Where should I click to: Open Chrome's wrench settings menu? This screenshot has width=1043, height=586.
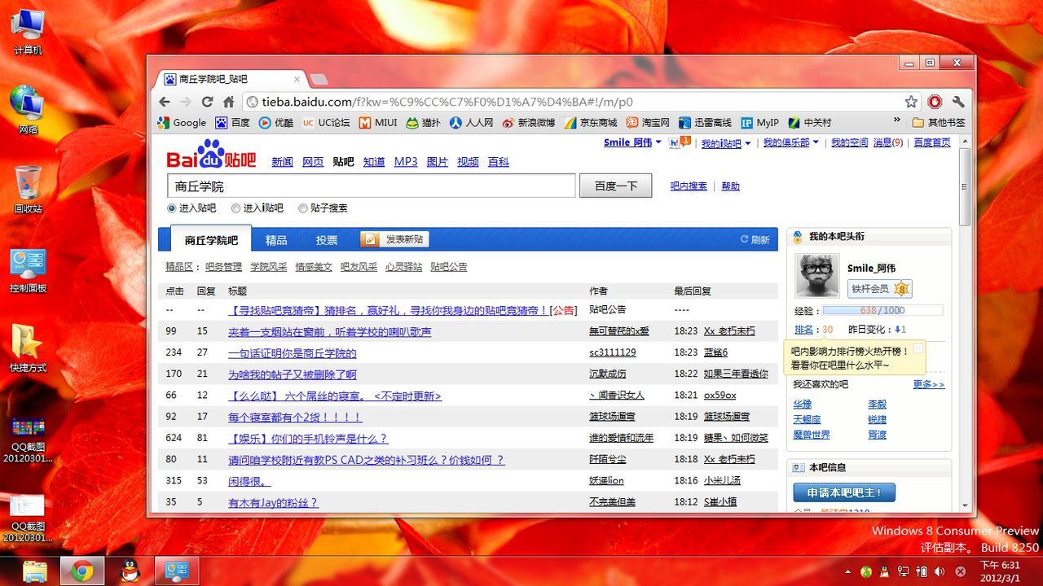[958, 102]
